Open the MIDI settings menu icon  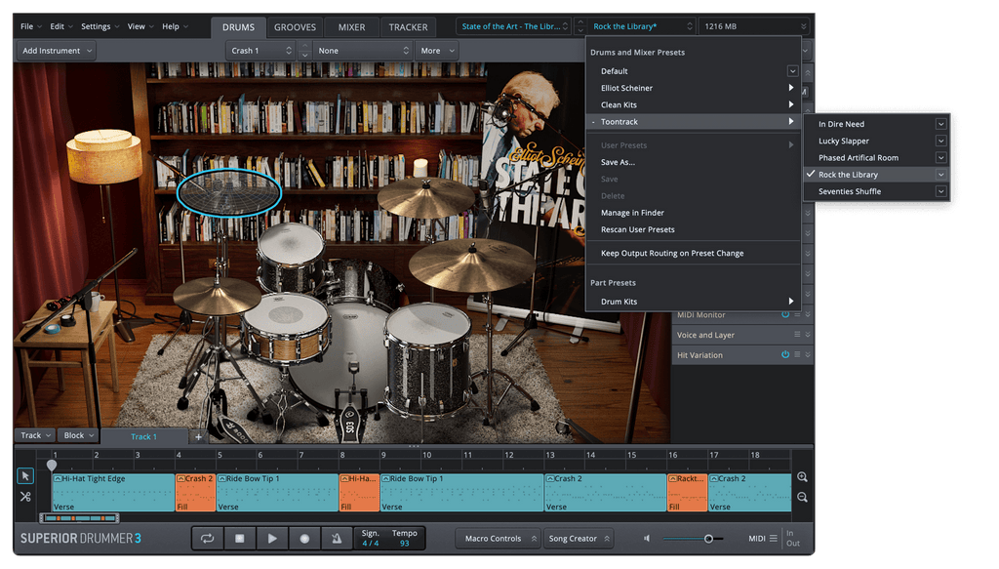point(773,539)
